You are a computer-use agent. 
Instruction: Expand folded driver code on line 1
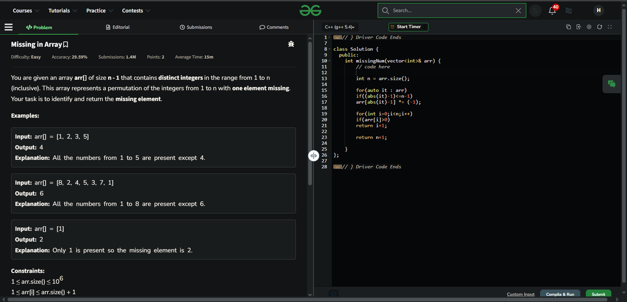tap(338, 37)
